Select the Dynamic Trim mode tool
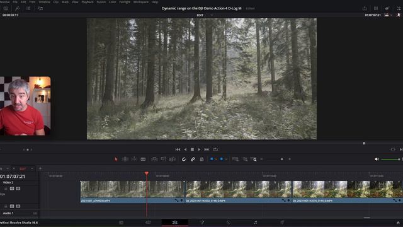Viewport: 403px width, 227px height. coord(134,160)
